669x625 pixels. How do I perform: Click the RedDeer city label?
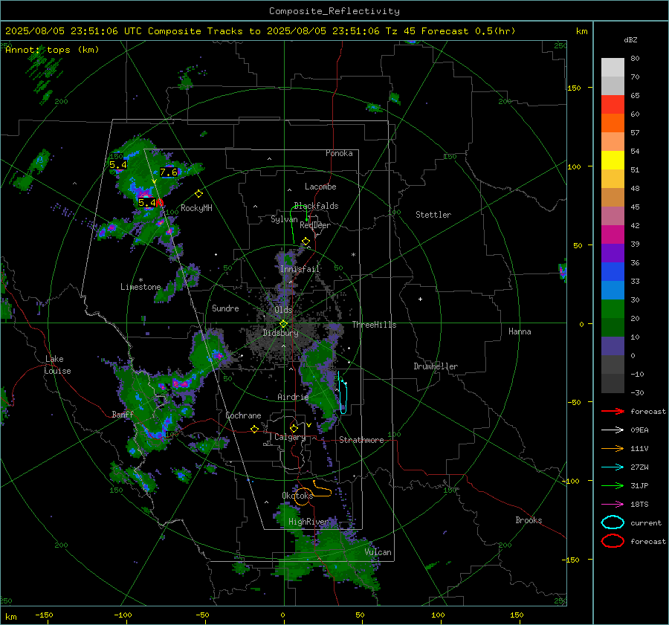(x=315, y=225)
